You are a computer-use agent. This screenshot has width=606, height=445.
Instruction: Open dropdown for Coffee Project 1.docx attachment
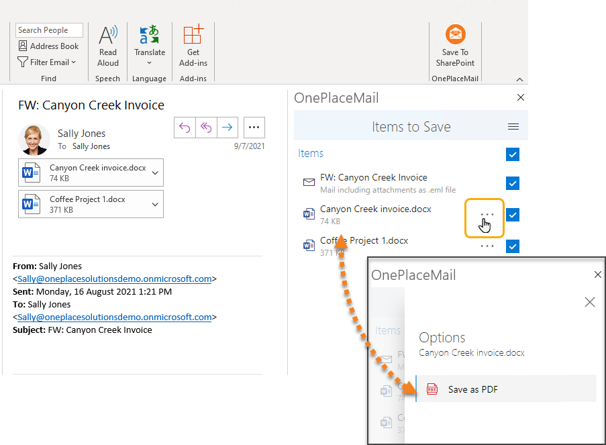155,205
